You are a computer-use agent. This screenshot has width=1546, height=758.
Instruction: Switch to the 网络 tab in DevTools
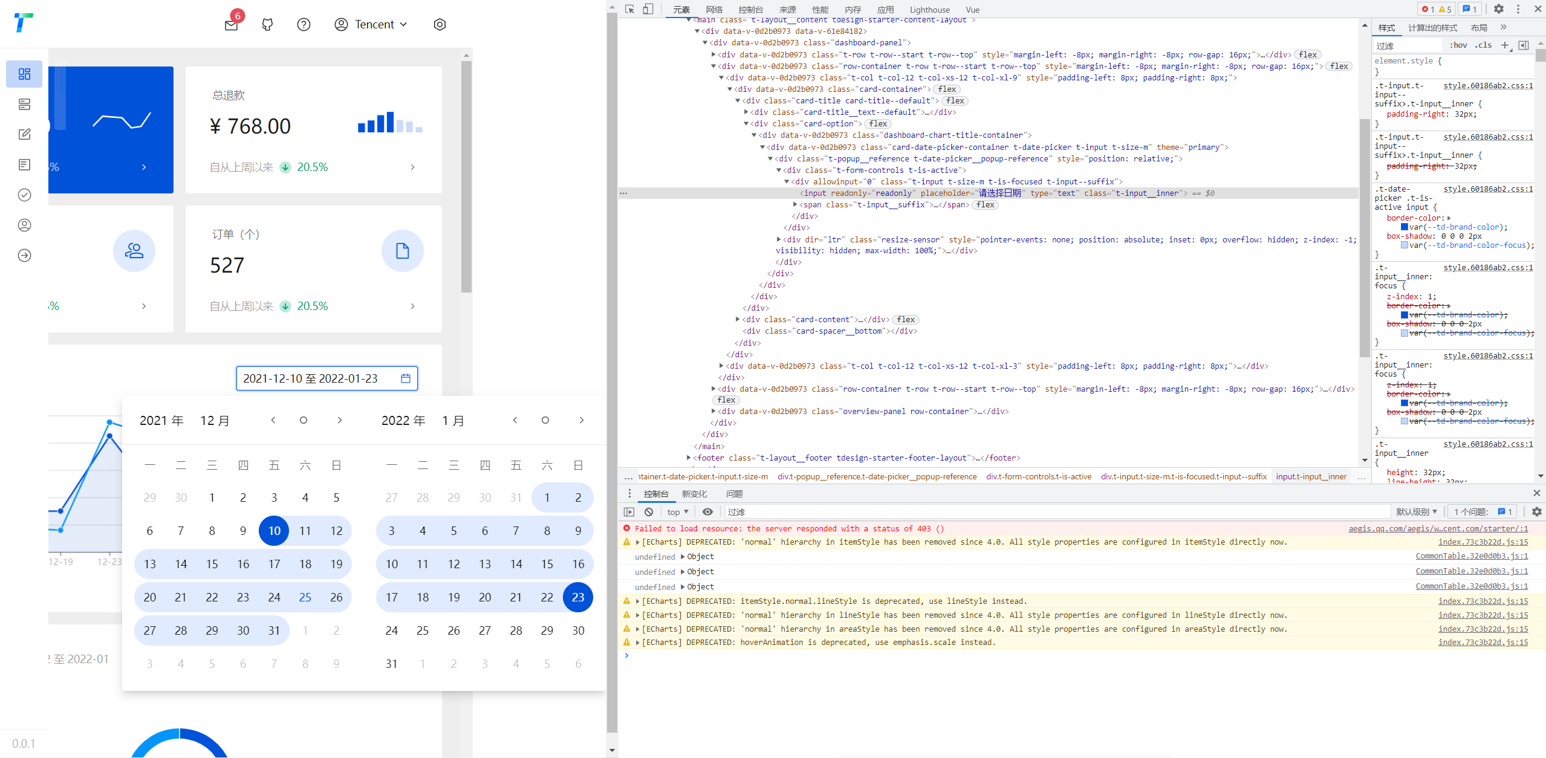713,10
